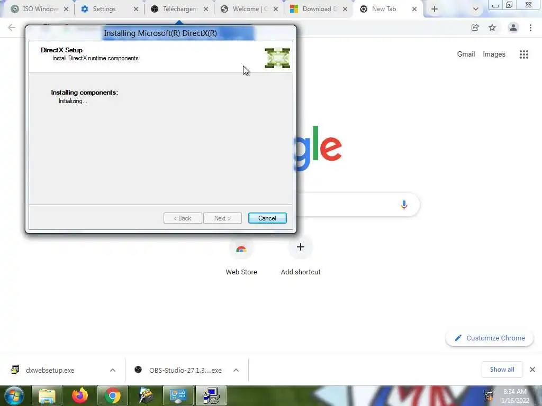Screen dimensions: 542x406
Task: Click the network tray icon
Action: click(489, 395)
